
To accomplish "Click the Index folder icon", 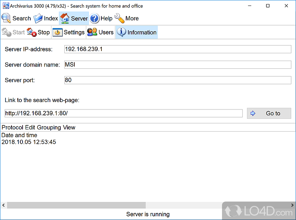I will (38, 18).
